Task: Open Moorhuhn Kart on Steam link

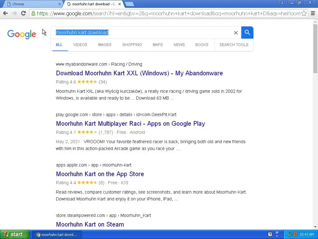Action: 90,224
